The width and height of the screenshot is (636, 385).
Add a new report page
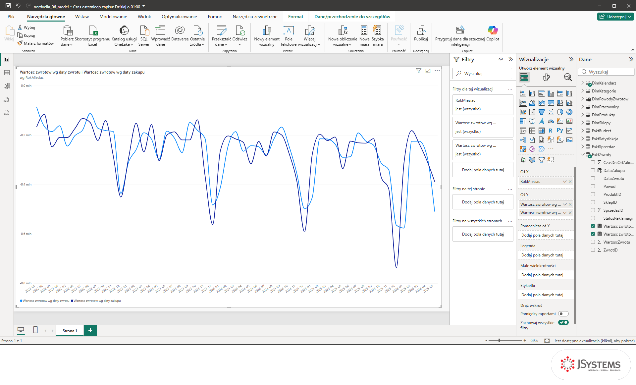coord(90,330)
